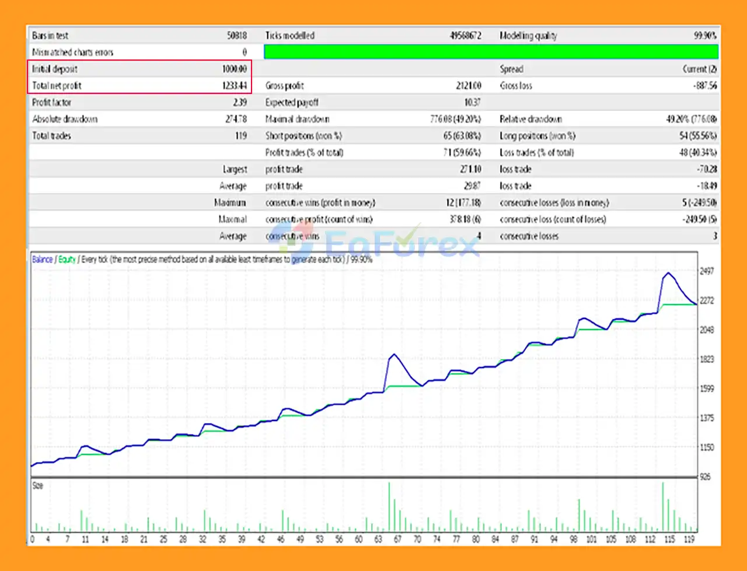This screenshot has height=571, width=747.
Task: Click the Ticks modelled label
Action: (x=290, y=36)
